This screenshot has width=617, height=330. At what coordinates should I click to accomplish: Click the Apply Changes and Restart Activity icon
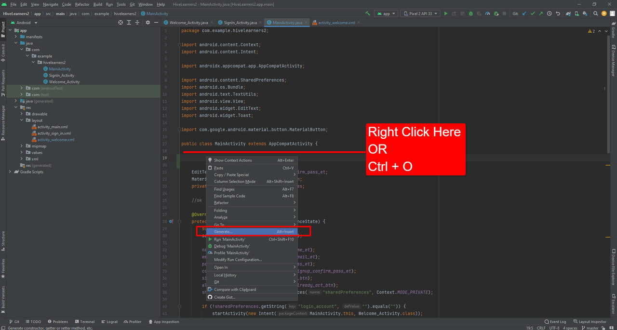point(454,13)
